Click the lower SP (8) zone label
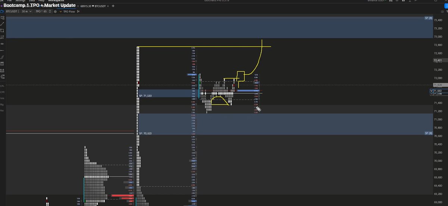 click(428, 133)
